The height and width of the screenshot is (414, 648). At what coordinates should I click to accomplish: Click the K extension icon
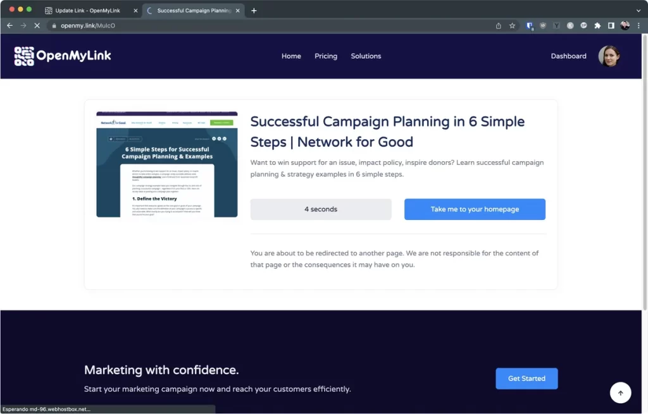tap(570, 25)
